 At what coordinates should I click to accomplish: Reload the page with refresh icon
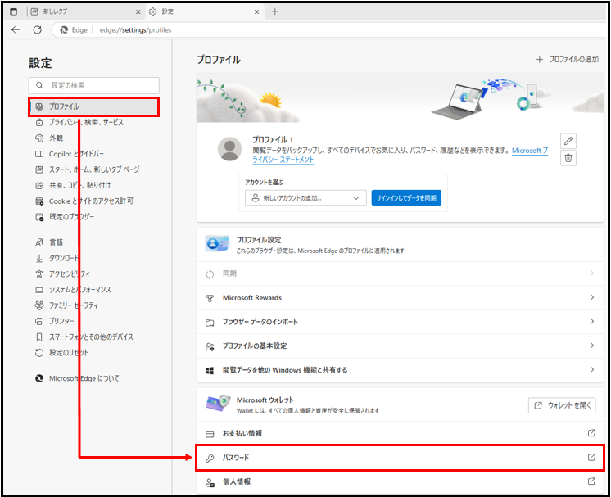coord(38,29)
